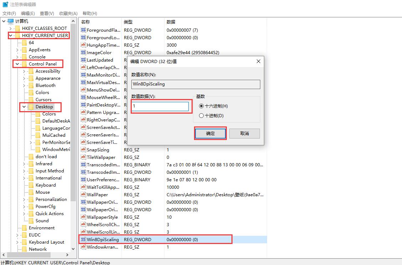Select the 计算机 computer icon at tree top

click(x=11, y=21)
